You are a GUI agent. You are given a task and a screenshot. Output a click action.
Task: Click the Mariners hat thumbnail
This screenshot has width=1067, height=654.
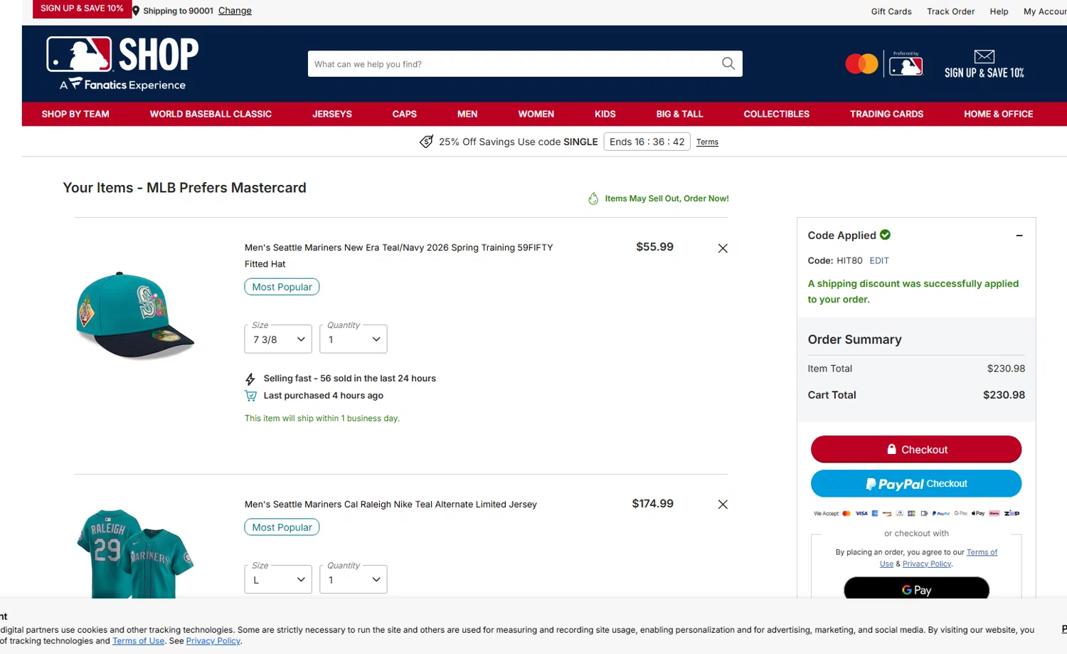tap(135, 315)
